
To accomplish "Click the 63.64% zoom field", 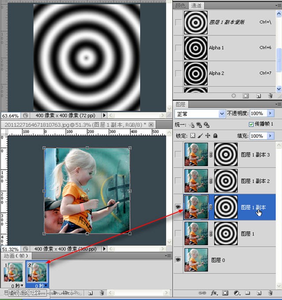I will pyautogui.click(x=11, y=116).
